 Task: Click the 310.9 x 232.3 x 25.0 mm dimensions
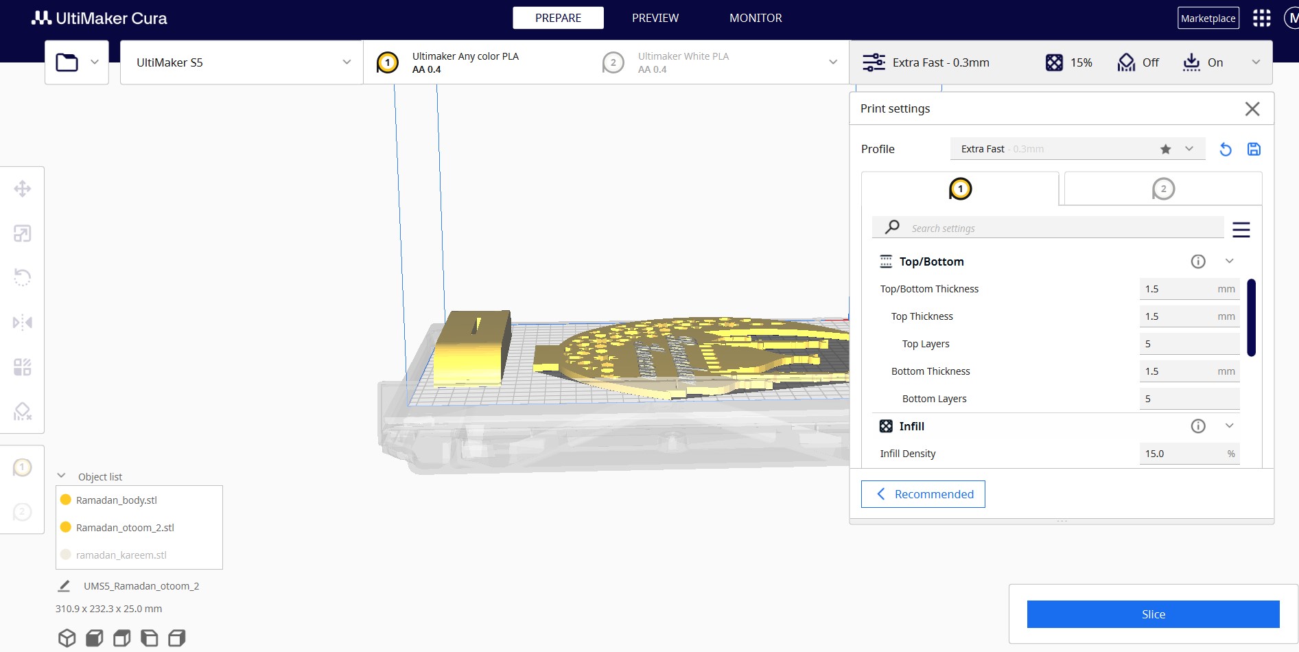click(x=109, y=609)
